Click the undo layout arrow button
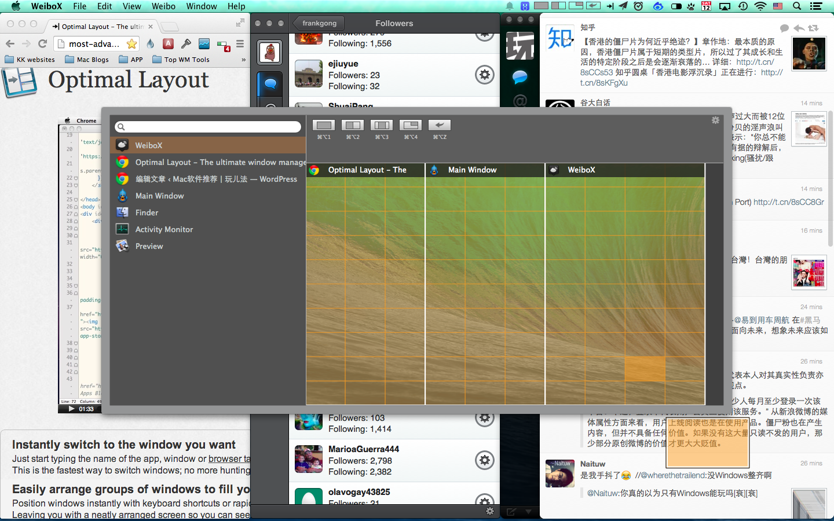The image size is (834, 521). [x=439, y=125]
